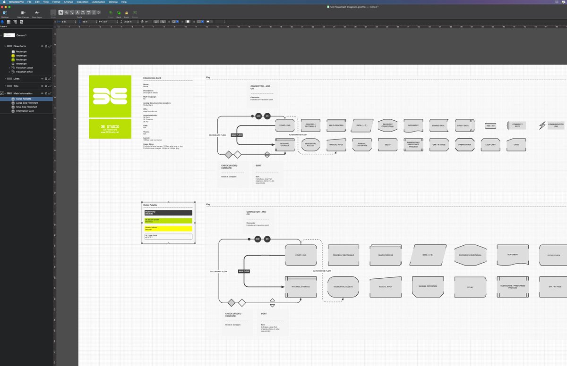Collapse the Main Information layer
This screenshot has width=567, height=366.
tap(5, 93)
